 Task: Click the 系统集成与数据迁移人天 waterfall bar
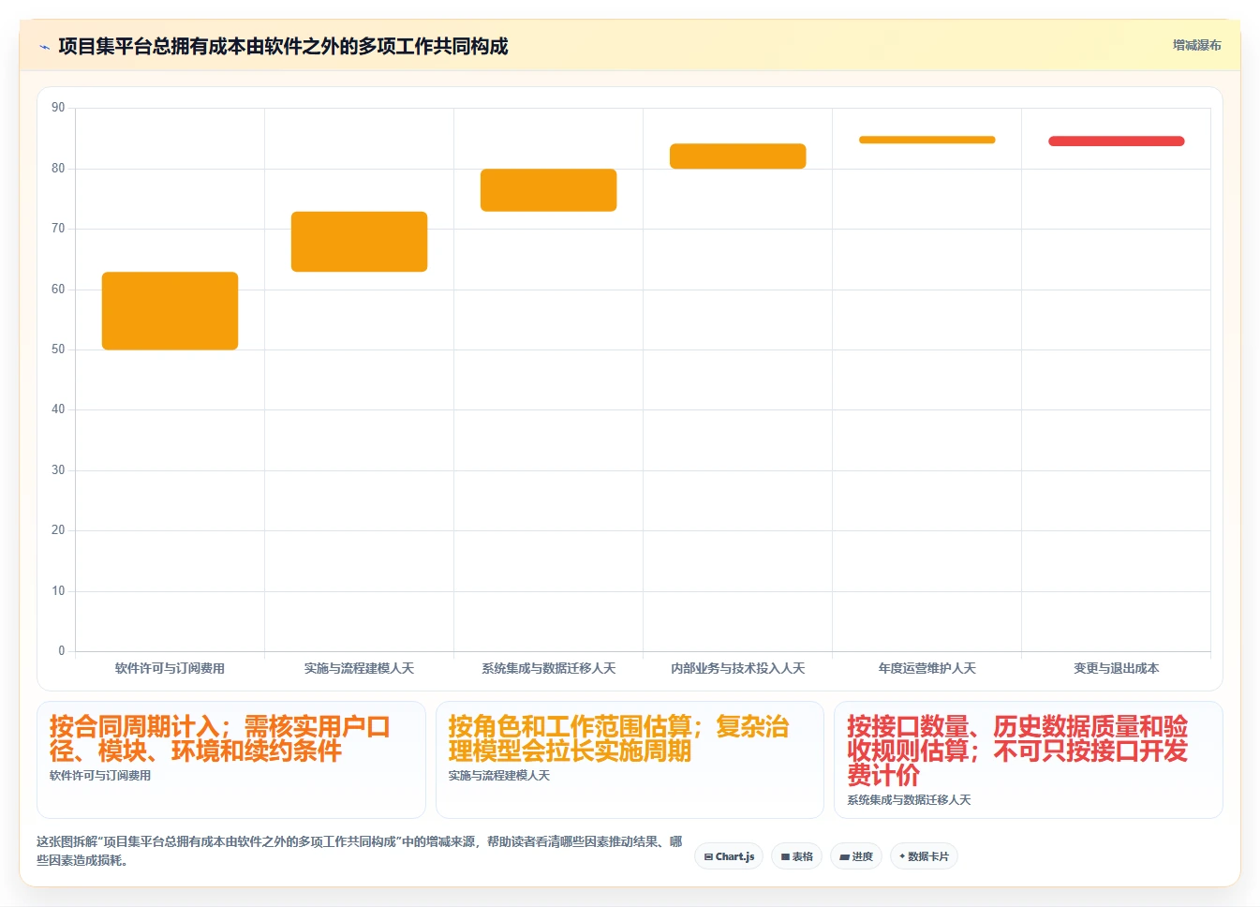click(548, 190)
